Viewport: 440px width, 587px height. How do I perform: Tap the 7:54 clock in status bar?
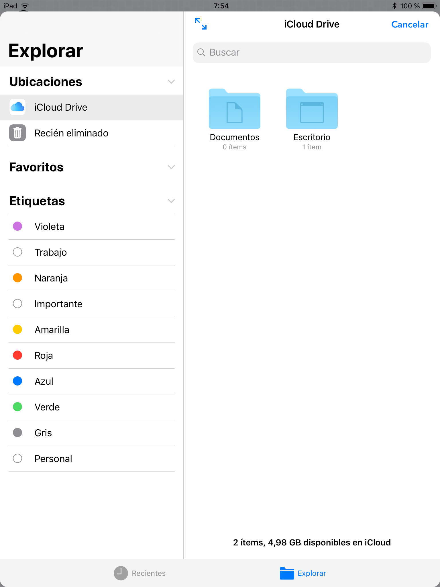point(221,6)
